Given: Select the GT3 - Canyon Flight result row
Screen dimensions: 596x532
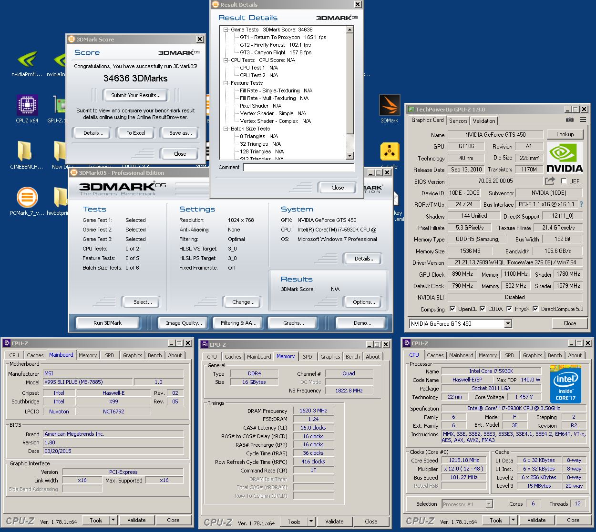Looking at the screenshot, I should [x=276, y=52].
